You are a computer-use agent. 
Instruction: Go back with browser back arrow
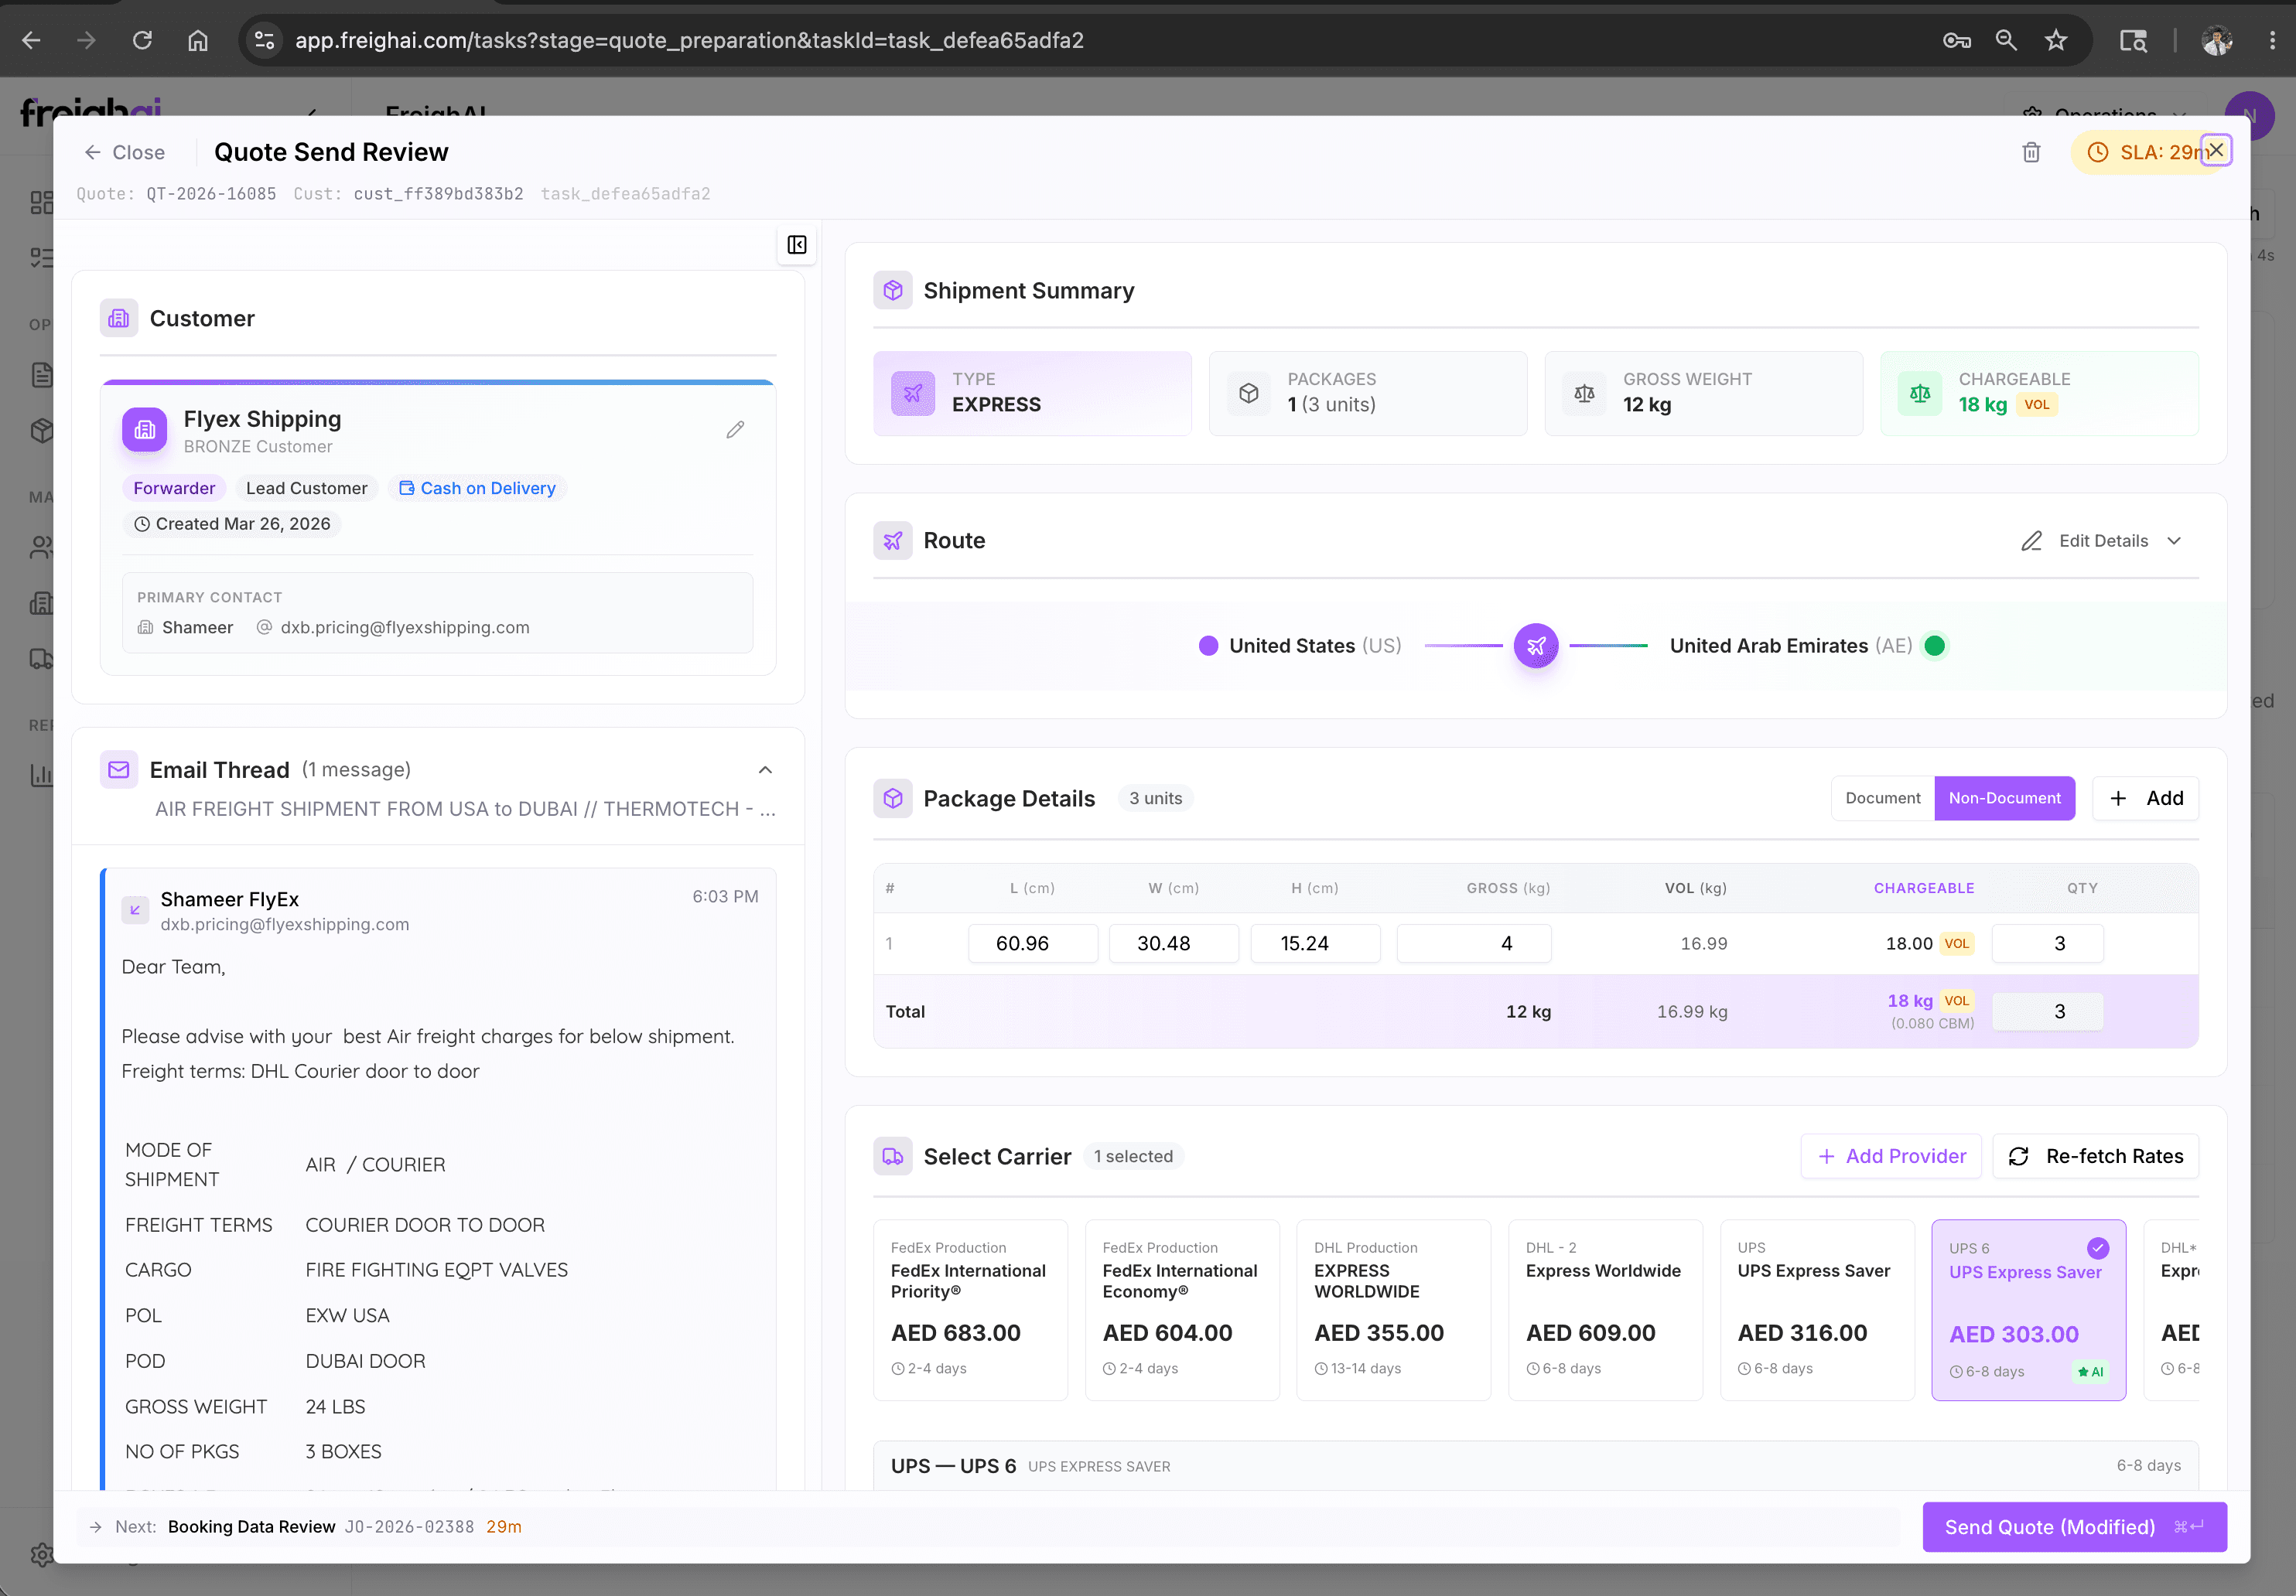pyautogui.click(x=31, y=40)
